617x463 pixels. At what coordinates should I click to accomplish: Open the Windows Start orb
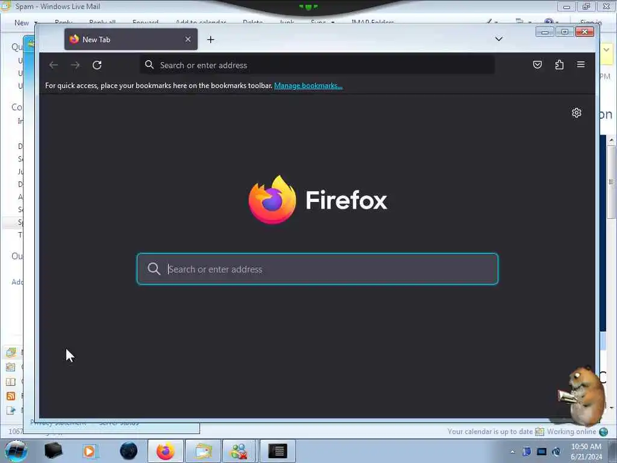[16, 451]
